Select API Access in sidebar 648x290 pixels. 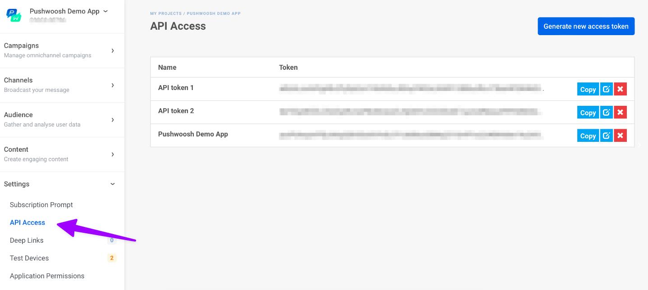[x=27, y=222]
